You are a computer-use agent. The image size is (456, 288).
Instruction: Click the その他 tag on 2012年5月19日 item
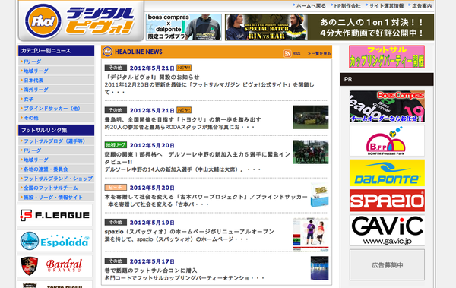(x=116, y=222)
